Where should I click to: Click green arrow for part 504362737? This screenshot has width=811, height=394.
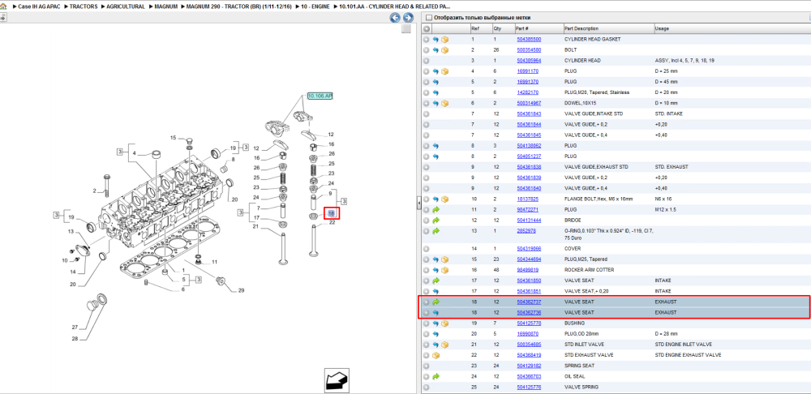pyautogui.click(x=436, y=302)
